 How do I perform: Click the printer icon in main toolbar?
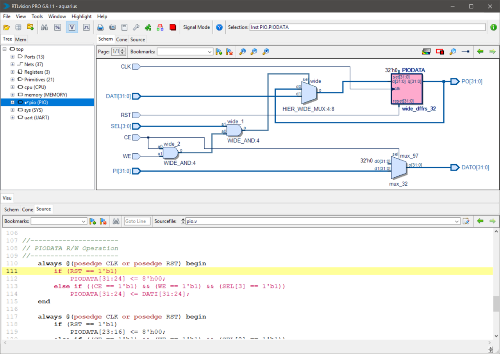tap(100, 27)
